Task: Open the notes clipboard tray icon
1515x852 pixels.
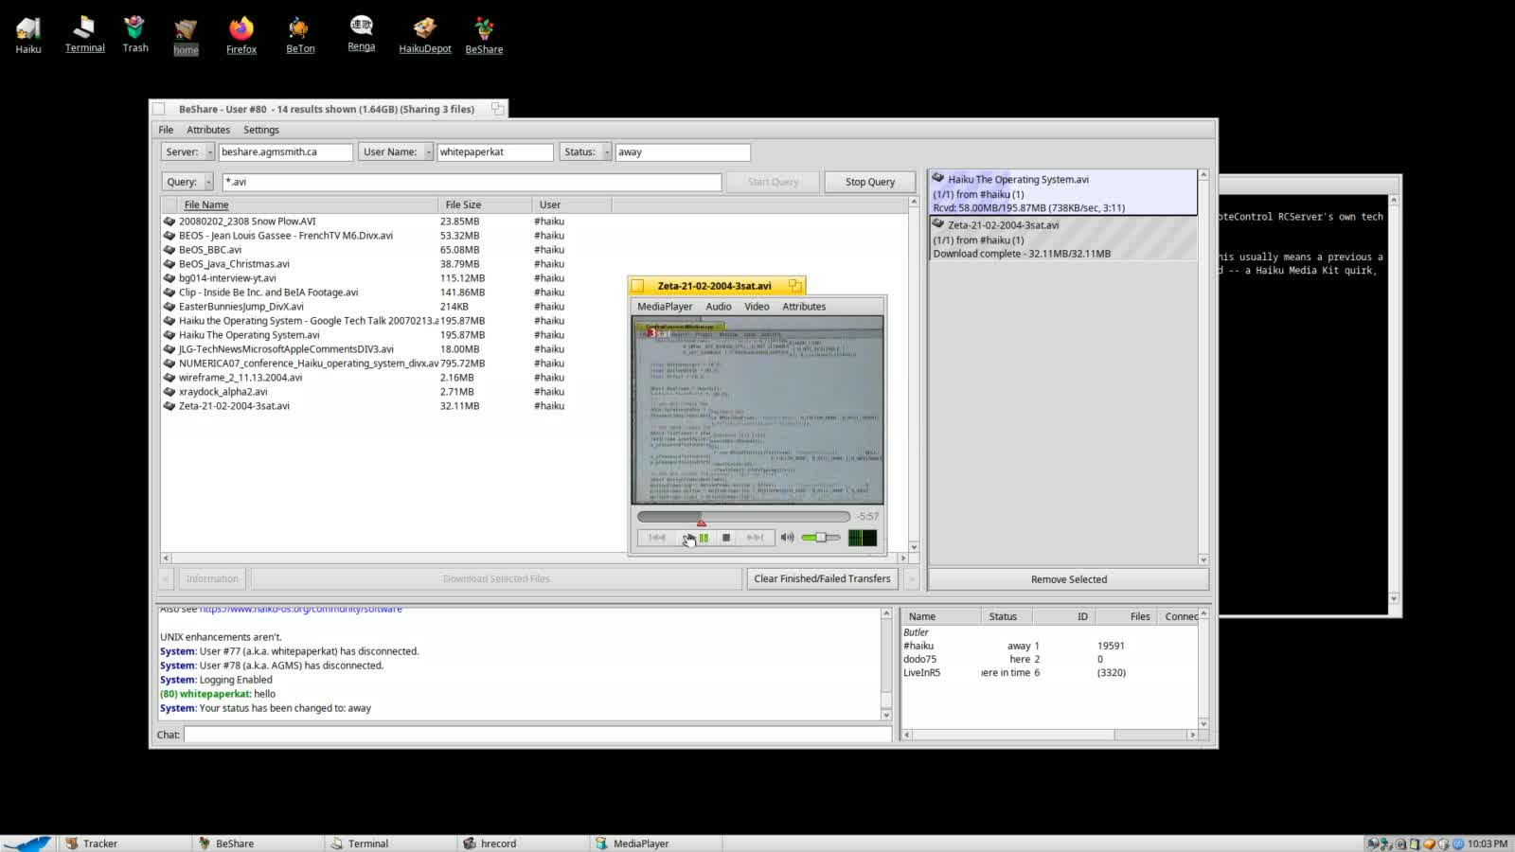Action: coord(1415,843)
